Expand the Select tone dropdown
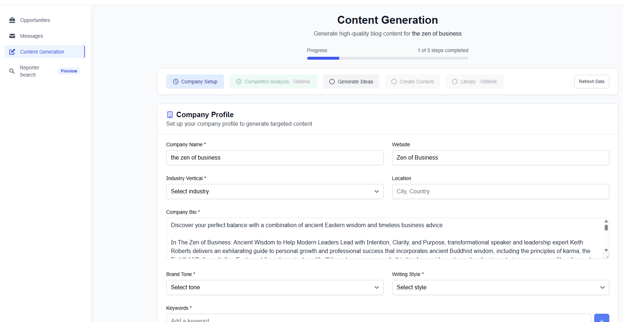Screen dimensions: 623x322 pyautogui.click(x=274, y=287)
